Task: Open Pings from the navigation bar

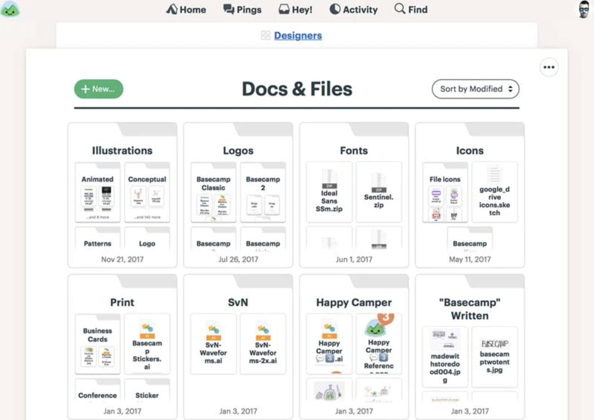Action: tap(242, 10)
